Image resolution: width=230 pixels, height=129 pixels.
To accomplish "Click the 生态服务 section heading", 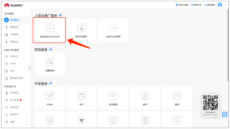I will (9, 13).
